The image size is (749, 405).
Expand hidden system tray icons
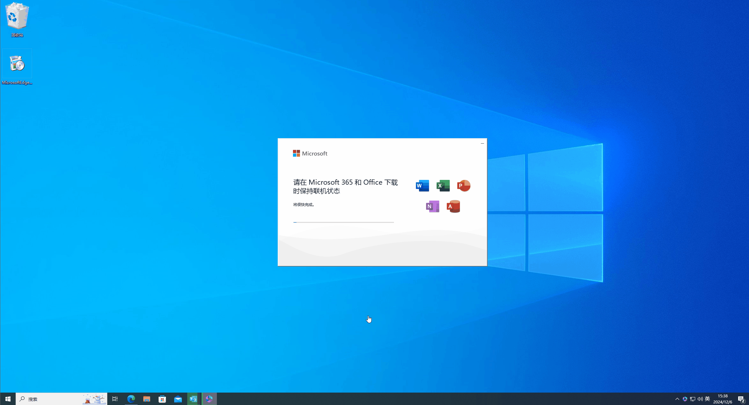click(677, 399)
